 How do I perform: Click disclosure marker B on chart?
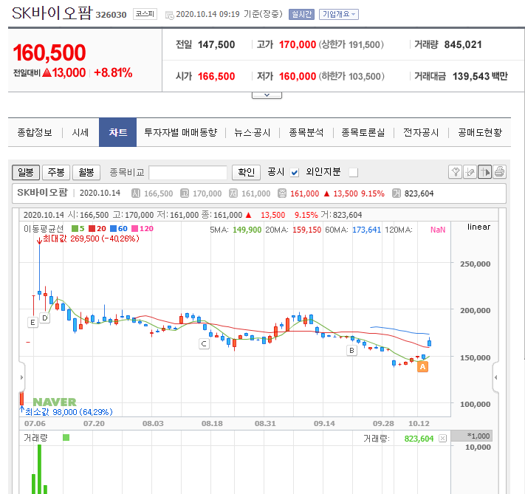pyautogui.click(x=351, y=350)
